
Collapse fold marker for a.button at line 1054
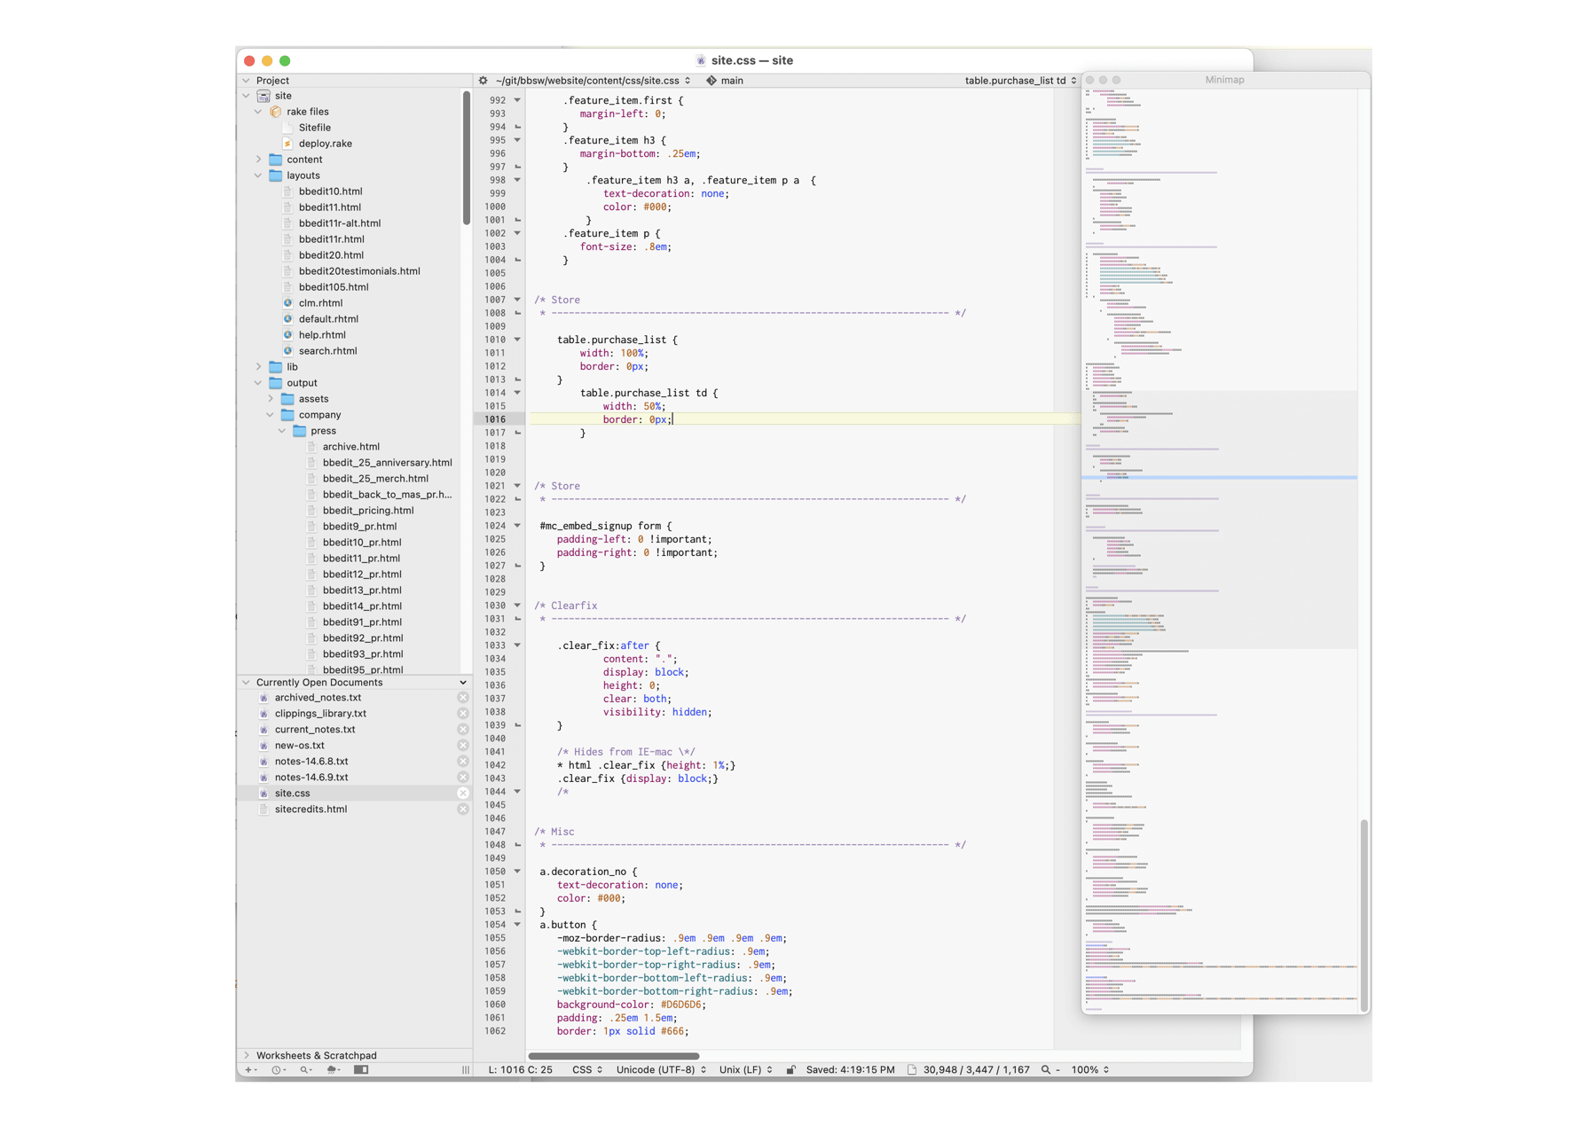[517, 925]
